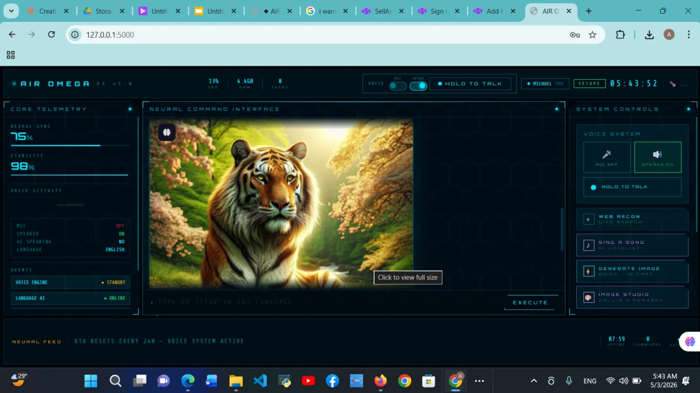The width and height of the screenshot is (700, 393).
Task: Open IMAGE STUDIO DALL-E 3 powered
Action: pyautogui.click(x=632, y=297)
